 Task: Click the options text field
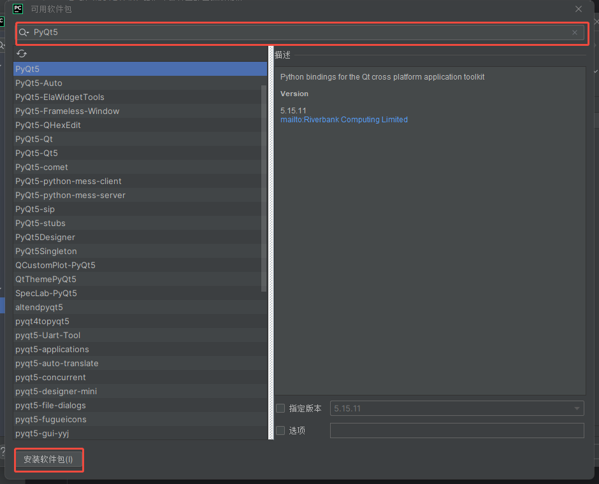coord(457,431)
